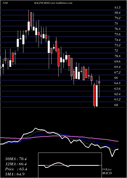Click the tall white candle rising from 60
Screen dimensions: 127x178
point(97,96)
